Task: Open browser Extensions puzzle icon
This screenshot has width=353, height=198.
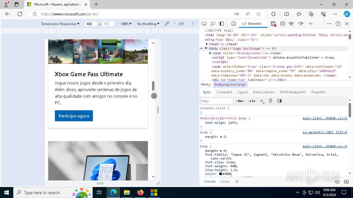Action: [x=273, y=14]
